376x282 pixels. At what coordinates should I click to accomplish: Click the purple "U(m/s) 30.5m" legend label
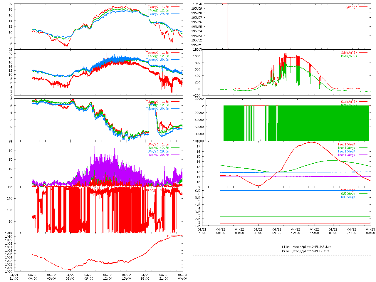[x=158, y=155]
